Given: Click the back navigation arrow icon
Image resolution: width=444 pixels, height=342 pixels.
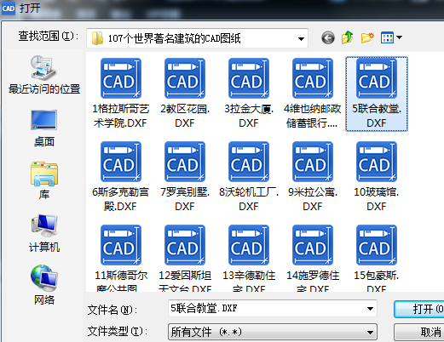Looking at the screenshot, I should (x=328, y=37).
